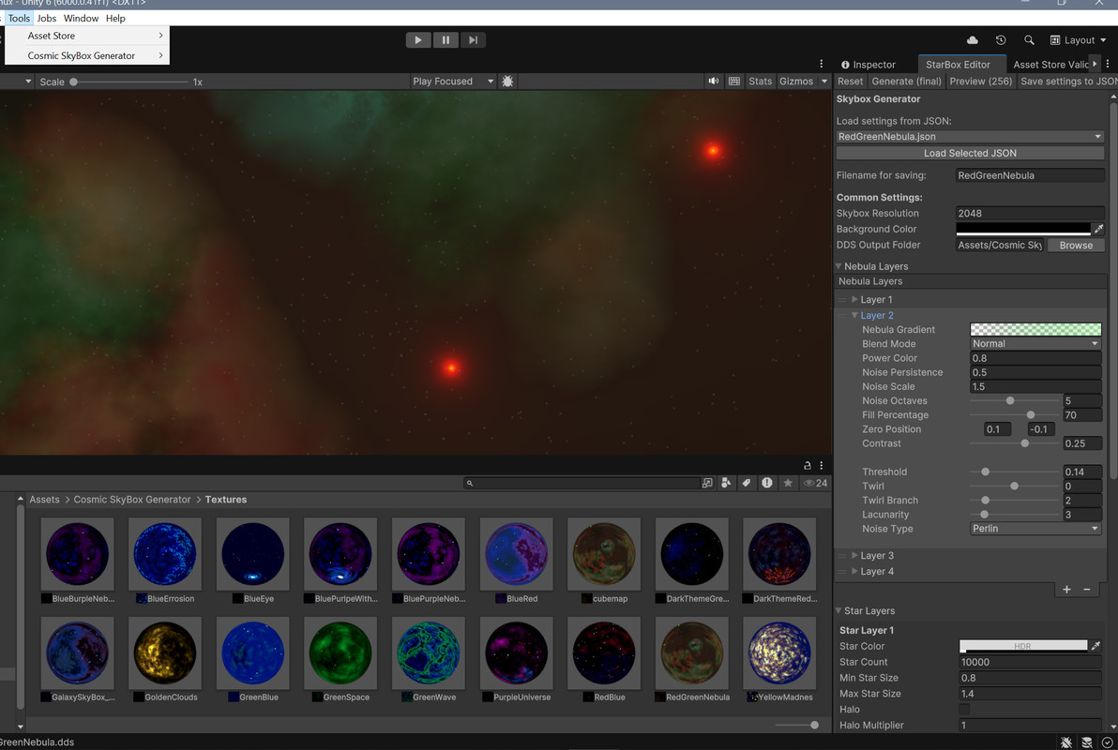Click Save settings to JSON button
This screenshot has height=750, width=1118.
click(x=1067, y=82)
